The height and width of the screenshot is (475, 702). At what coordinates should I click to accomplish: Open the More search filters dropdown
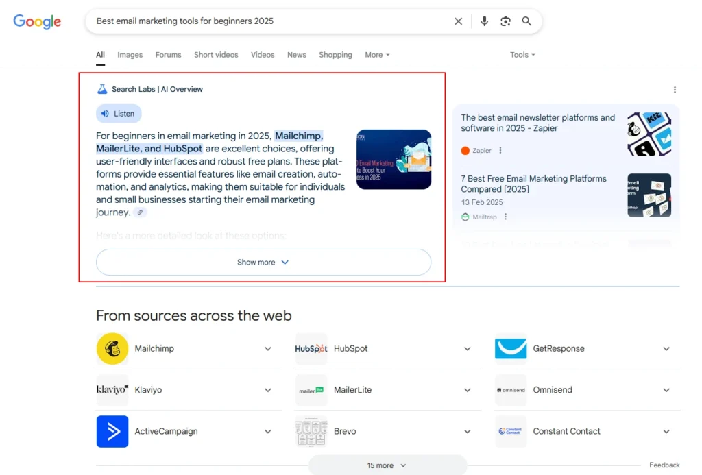pos(377,55)
